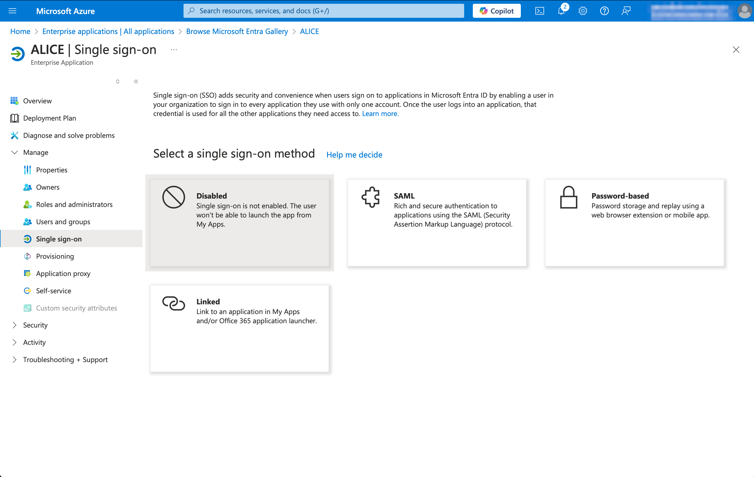Open Application proxy menu item
The image size is (754, 477).
click(x=72, y=274)
